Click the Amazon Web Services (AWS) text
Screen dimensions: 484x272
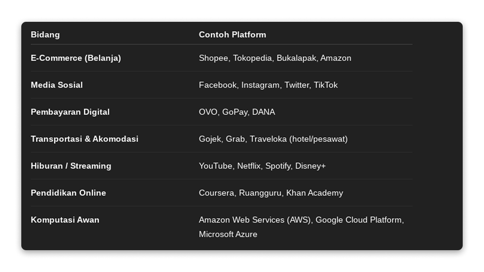(x=256, y=220)
